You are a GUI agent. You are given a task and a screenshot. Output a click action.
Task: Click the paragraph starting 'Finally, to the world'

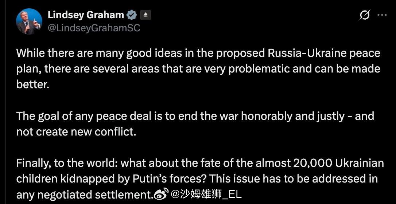point(200,178)
